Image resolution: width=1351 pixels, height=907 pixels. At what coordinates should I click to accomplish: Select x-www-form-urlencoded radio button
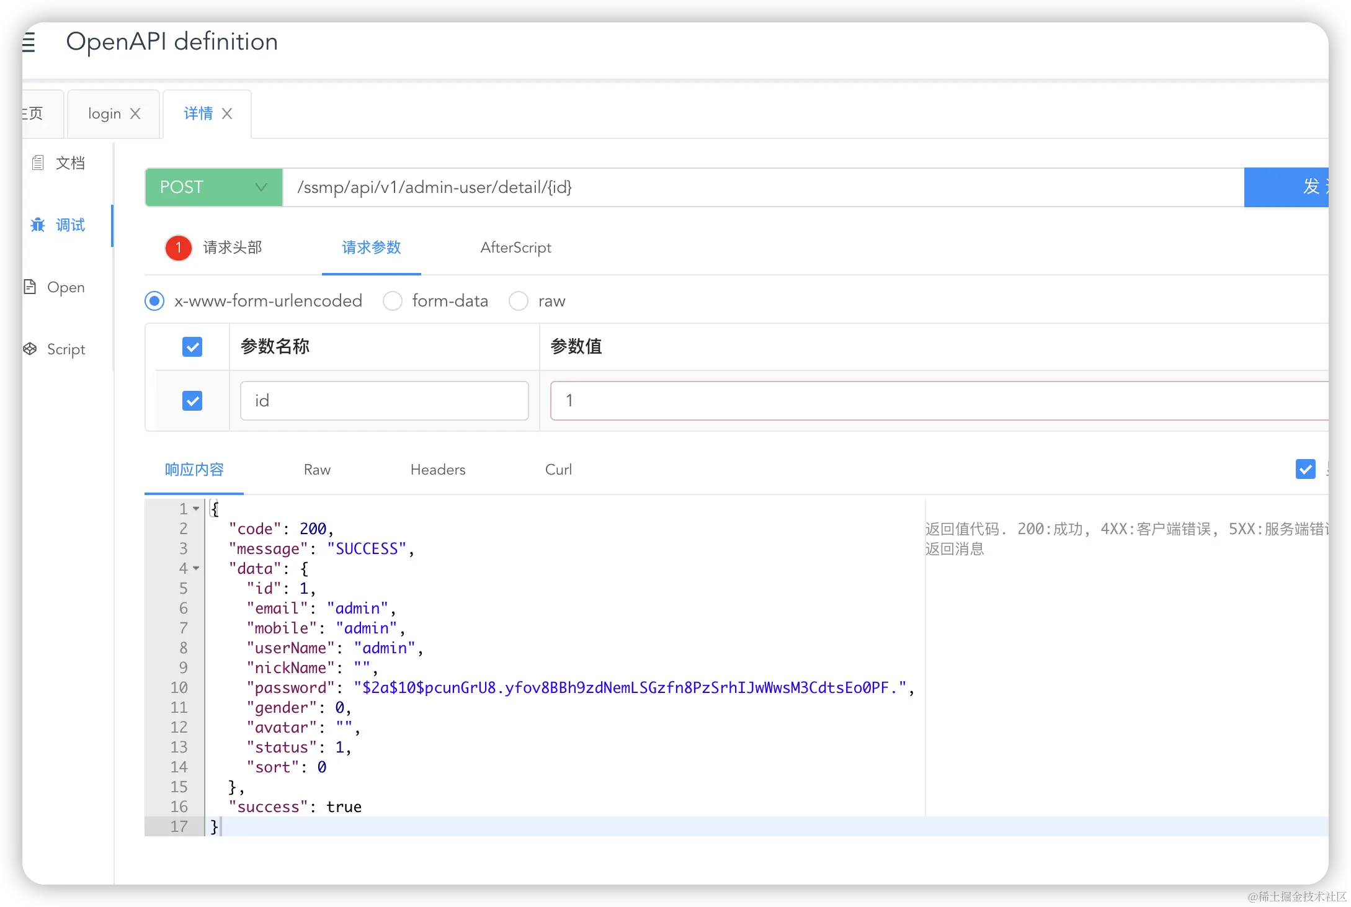(x=154, y=301)
